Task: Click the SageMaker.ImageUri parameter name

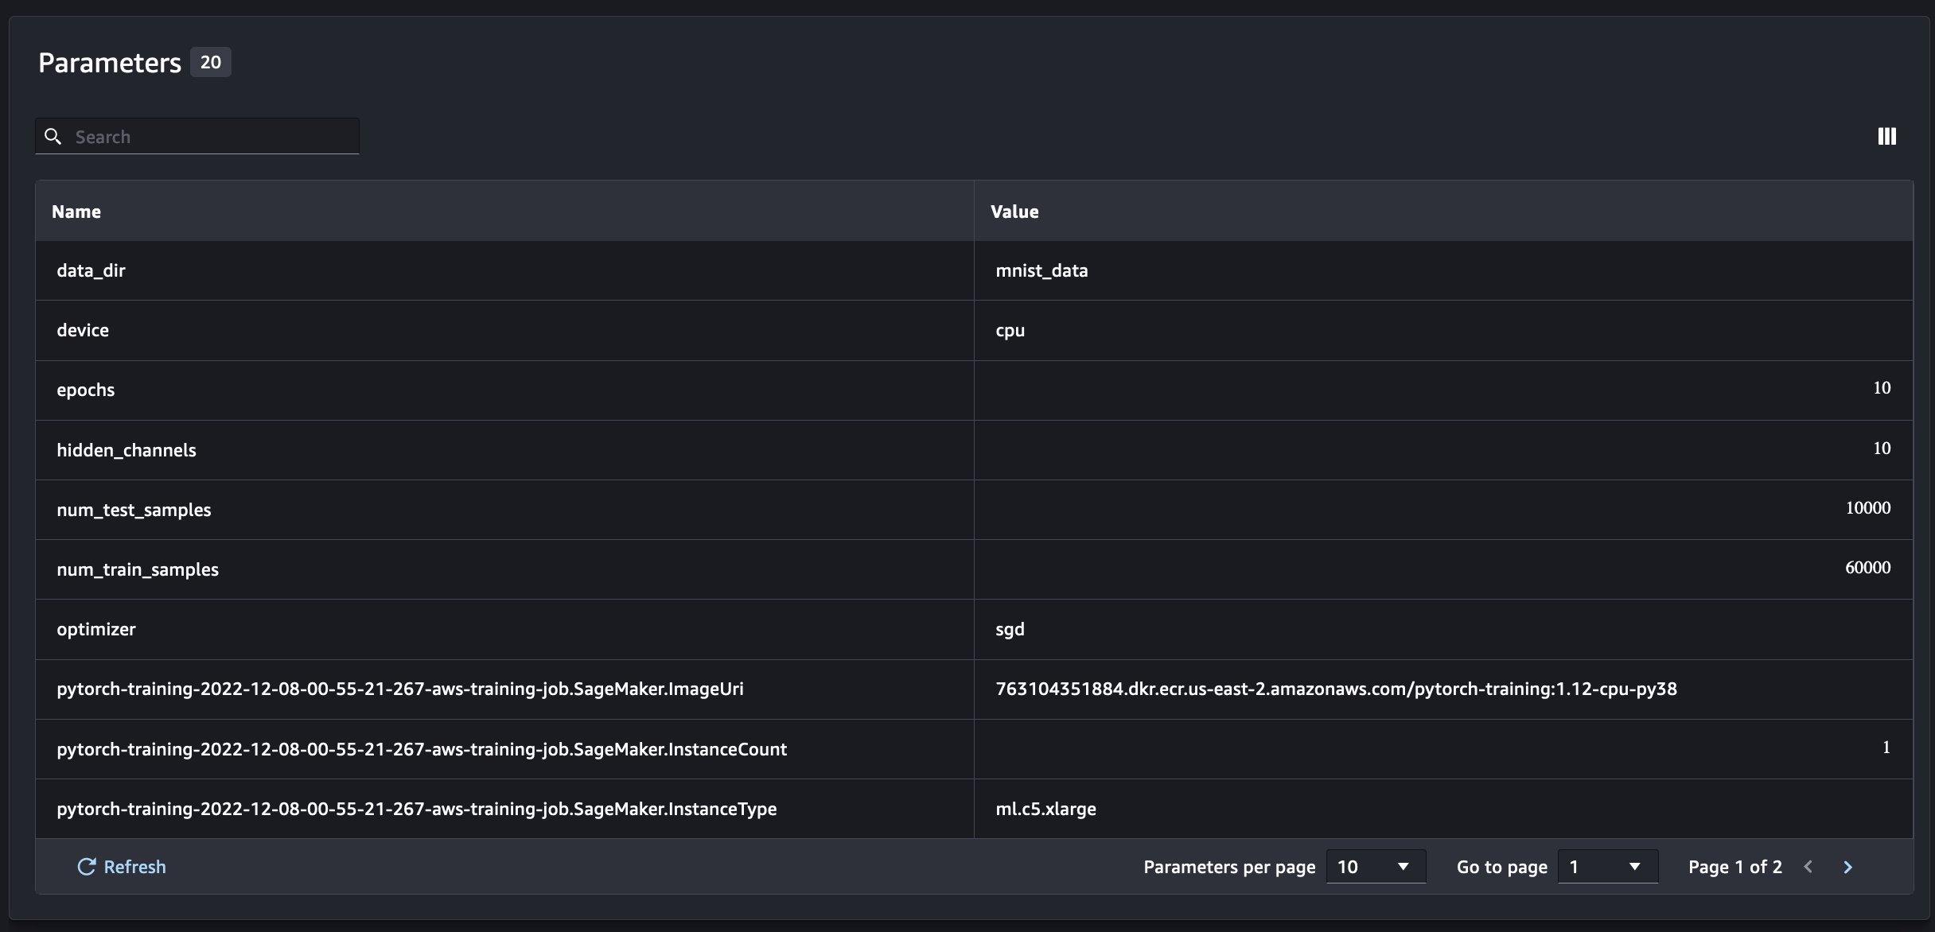Action: [x=399, y=689]
